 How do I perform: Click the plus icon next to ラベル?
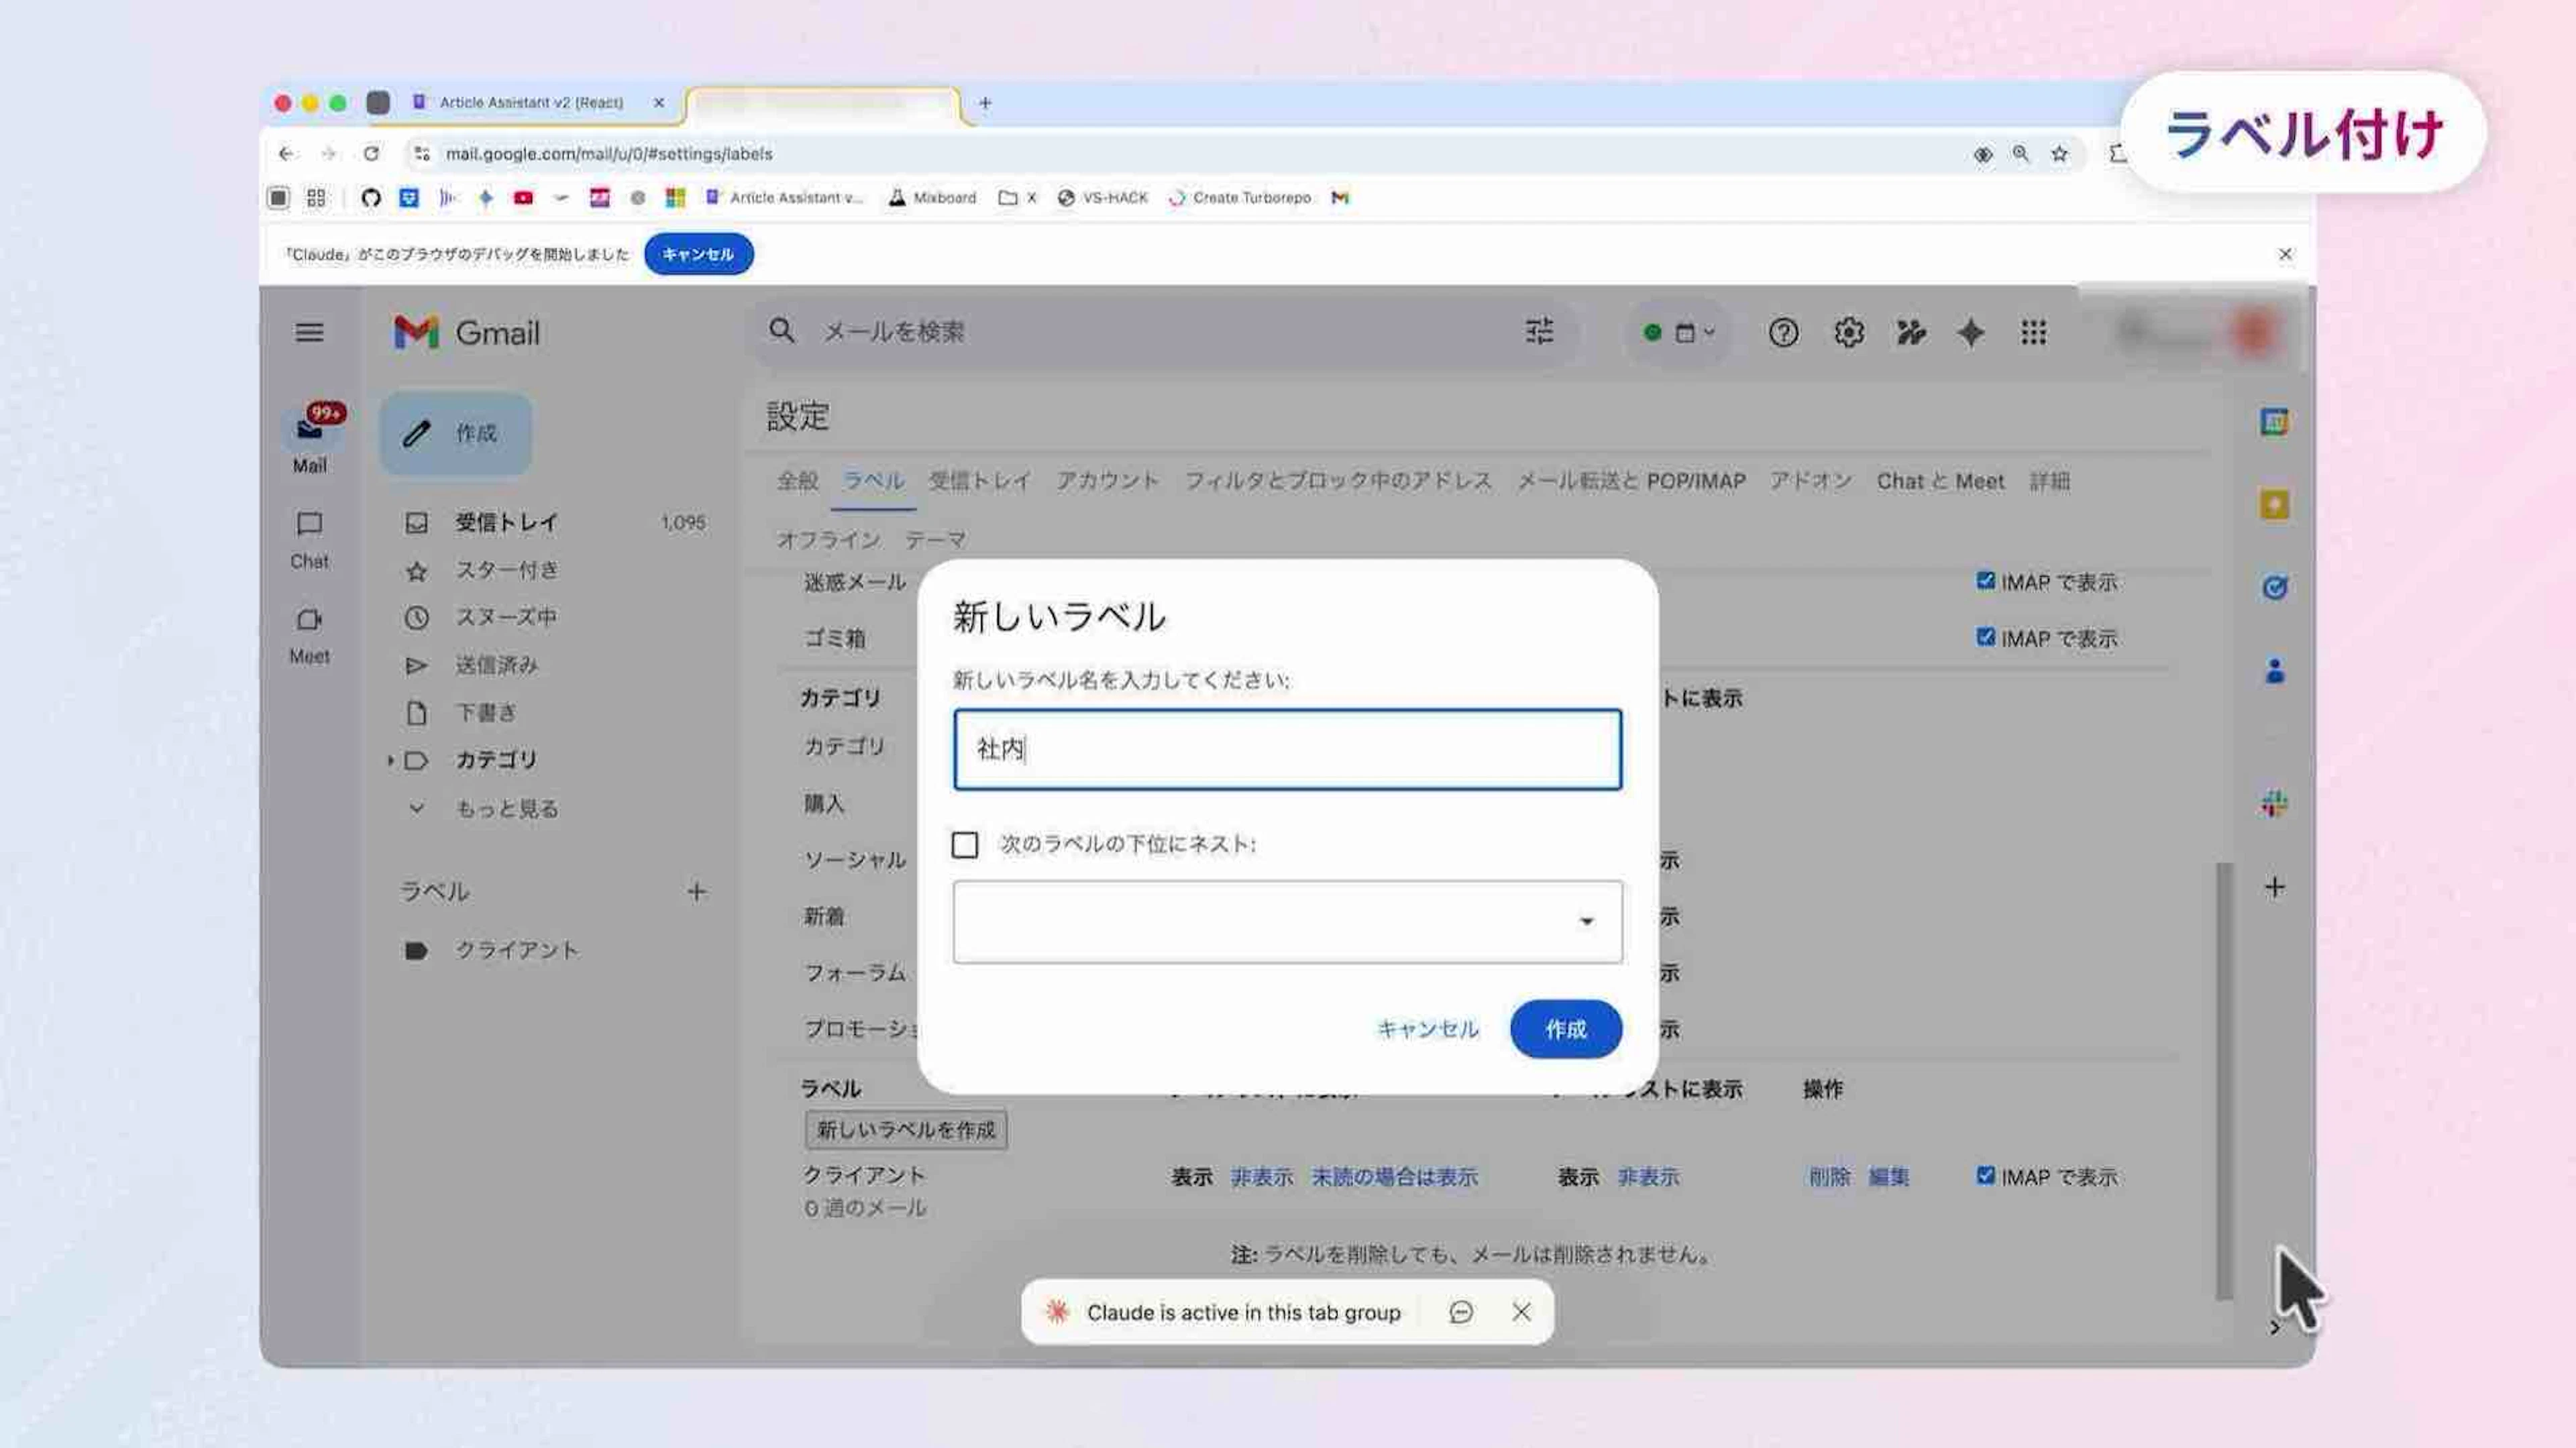[x=696, y=891]
